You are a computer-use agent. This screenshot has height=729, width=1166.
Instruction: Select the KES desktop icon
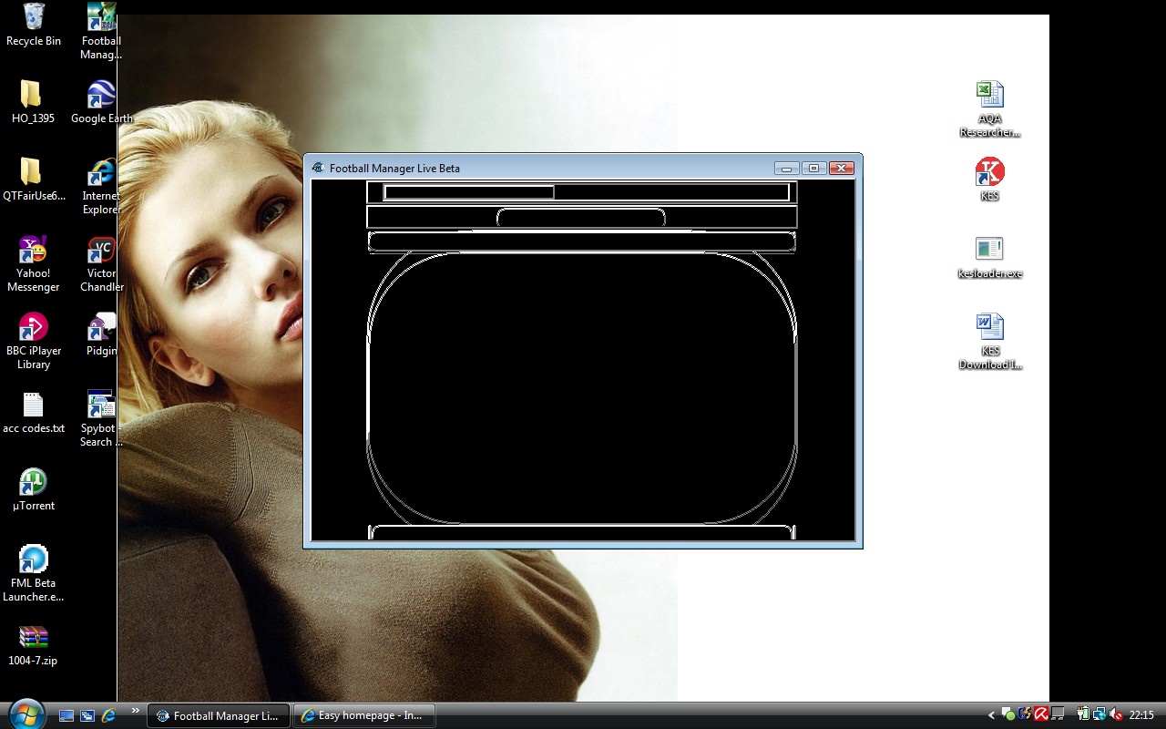[989, 179]
